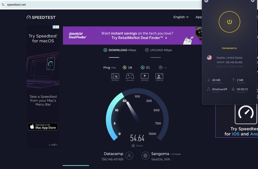
Task: Click the upload ping icon
Action: pyautogui.click(x=160, y=68)
